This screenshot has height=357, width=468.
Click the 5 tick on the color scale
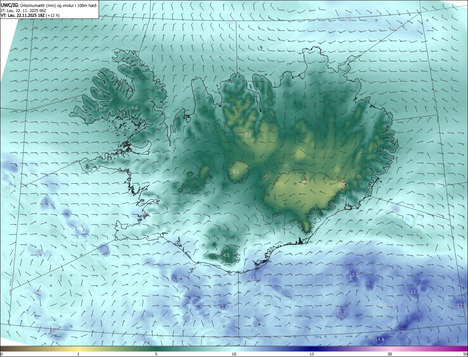point(156,354)
